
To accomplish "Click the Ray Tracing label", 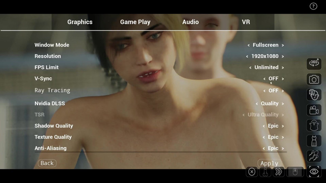I will [53, 91].
